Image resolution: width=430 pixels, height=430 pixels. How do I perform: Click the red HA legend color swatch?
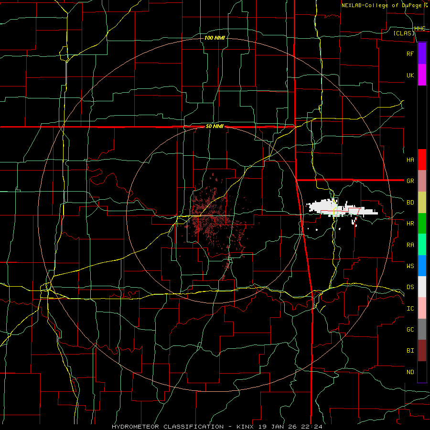point(422,160)
